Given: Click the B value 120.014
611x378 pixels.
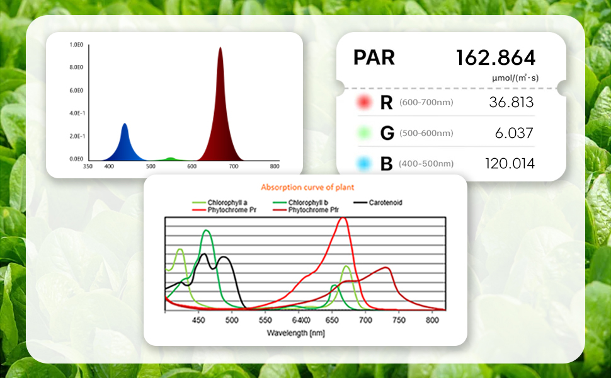Looking at the screenshot, I should point(510,164).
